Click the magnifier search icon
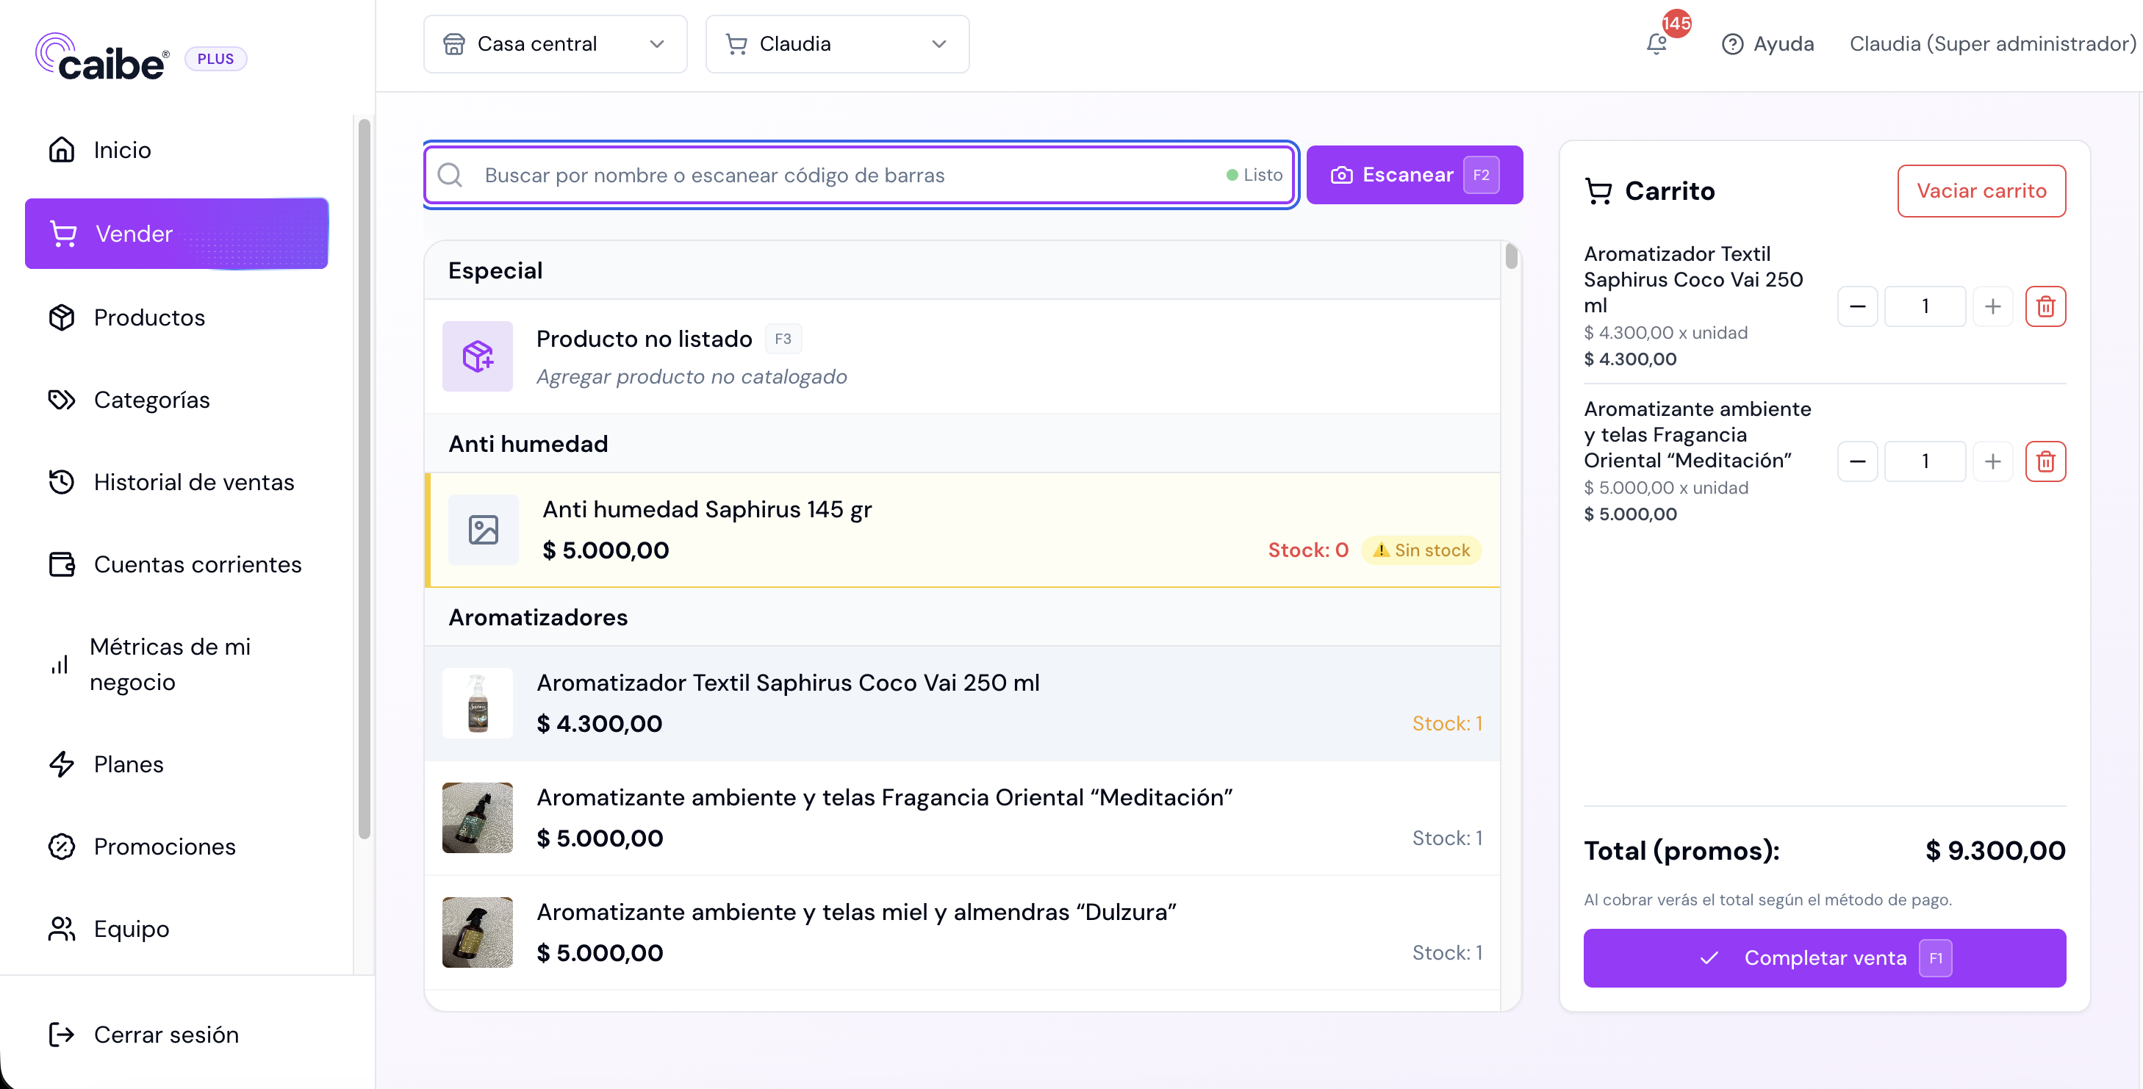Screen dimensions: 2143x1089 point(450,175)
